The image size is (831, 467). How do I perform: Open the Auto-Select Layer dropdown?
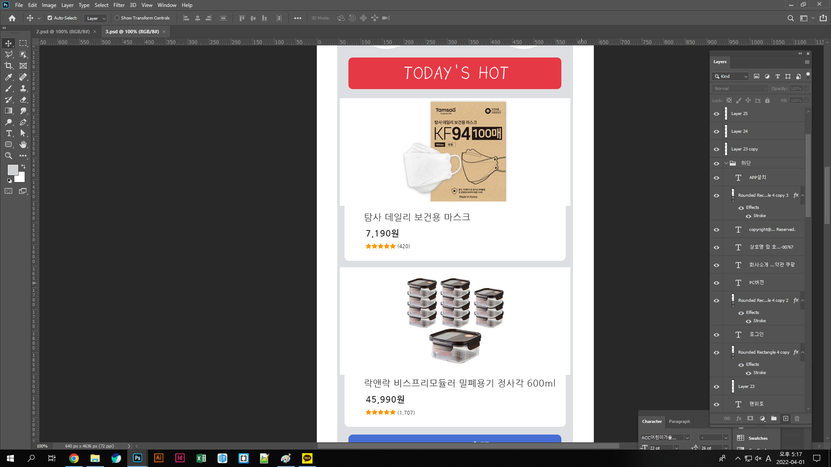point(96,18)
